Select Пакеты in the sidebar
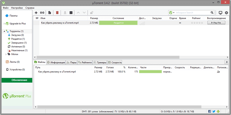This screenshot has height=115, width=231. 14,16
